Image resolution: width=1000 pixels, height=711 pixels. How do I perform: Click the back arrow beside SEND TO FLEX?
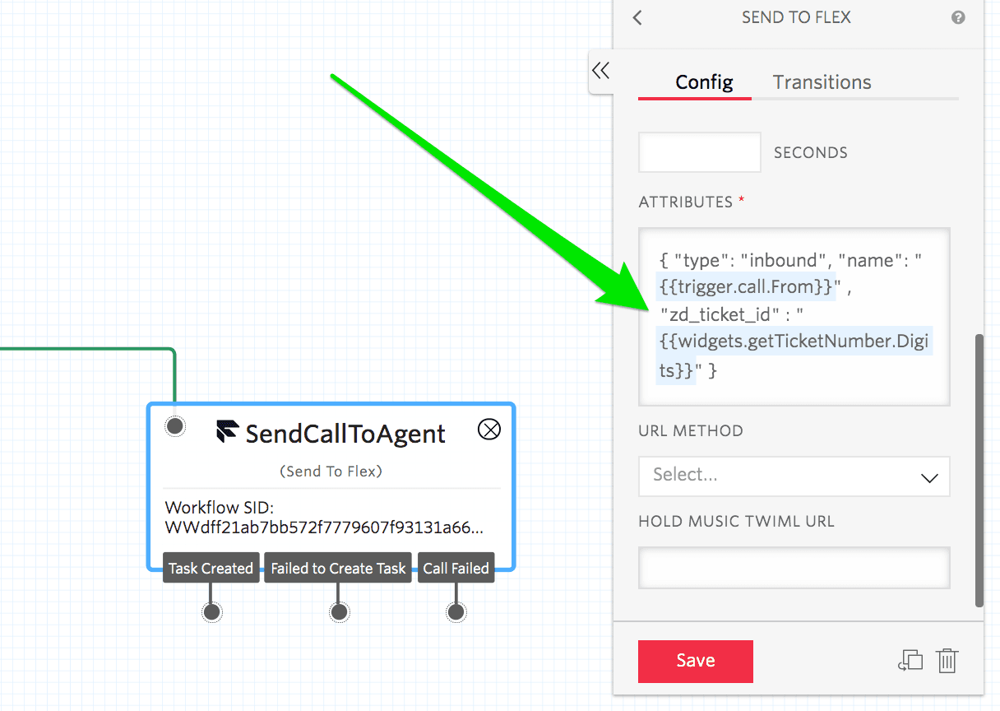coord(637,17)
